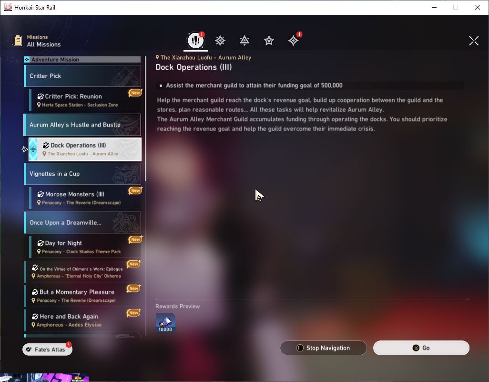
Task: Open the triangle-shaped mission category tab
Action: coord(244,40)
